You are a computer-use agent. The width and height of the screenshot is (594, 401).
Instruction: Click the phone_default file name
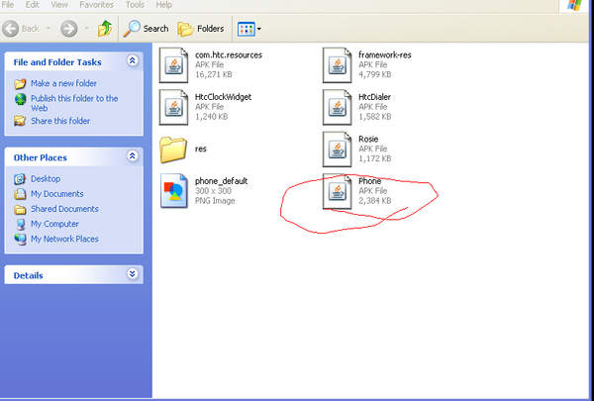pyautogui.click(x=221, y=181)
